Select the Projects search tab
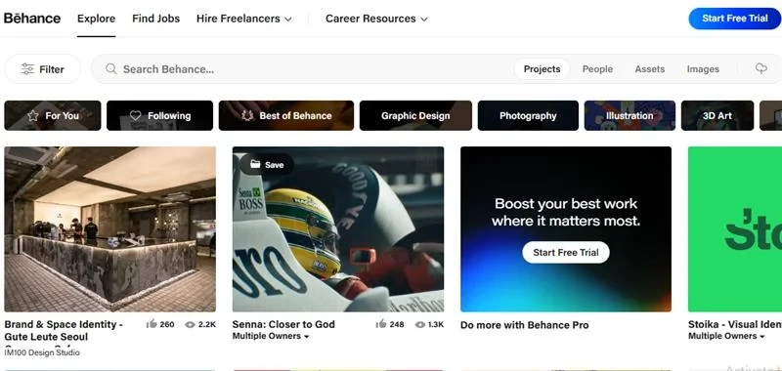 pyautogui.click(x=542, y=69)
